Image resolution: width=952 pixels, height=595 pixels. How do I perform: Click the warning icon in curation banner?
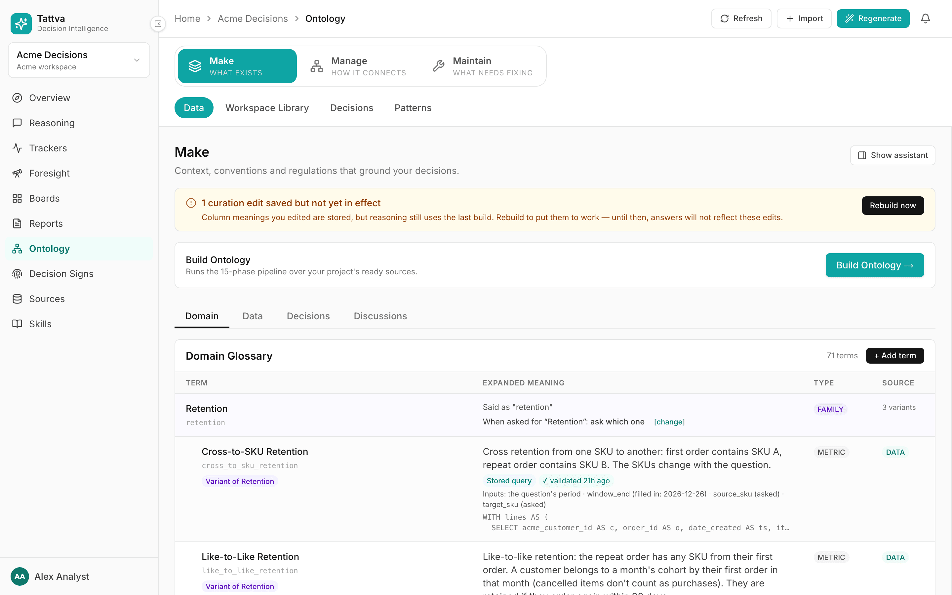(x=191, y=203)
